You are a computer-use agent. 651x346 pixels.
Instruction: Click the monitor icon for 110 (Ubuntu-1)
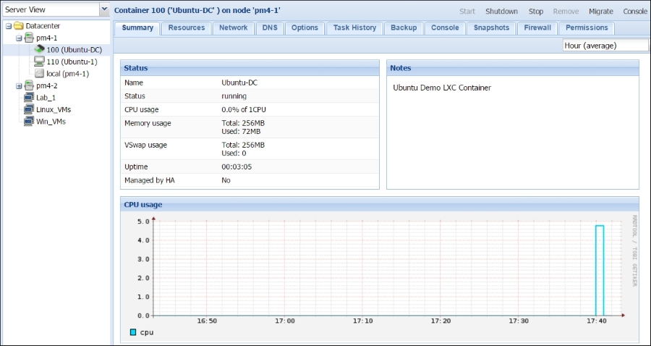coord(40,62)
